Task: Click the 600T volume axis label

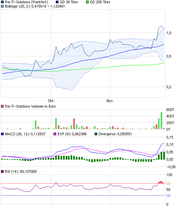Action: click(170, 110)
